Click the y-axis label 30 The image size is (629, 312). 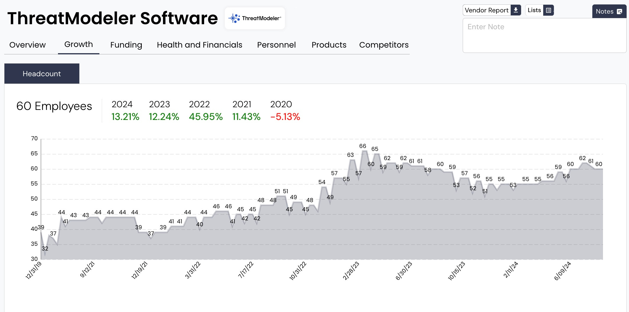(34, 259)
